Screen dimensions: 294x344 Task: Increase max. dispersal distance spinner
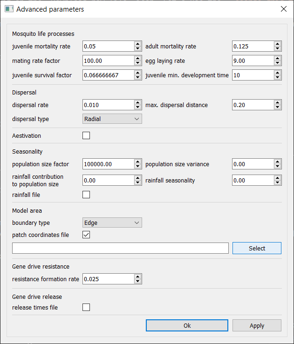(x=278, y=102)
